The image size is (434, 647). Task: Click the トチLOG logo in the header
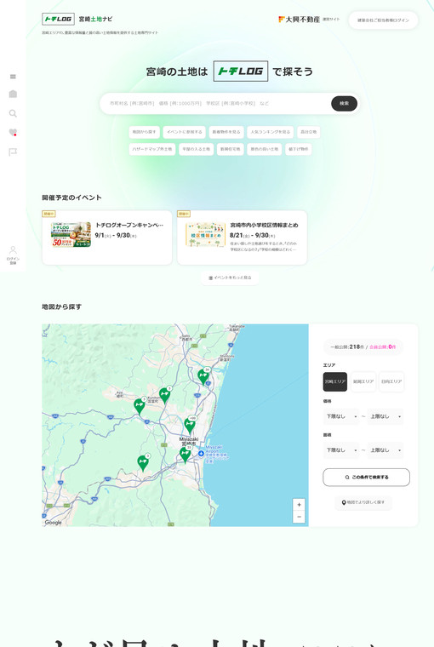pyautogui.click(x=58, y=19)
